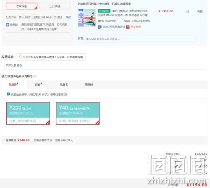
Task: Select the 京东快递 delivery option
Action: [x=21, y=6]
